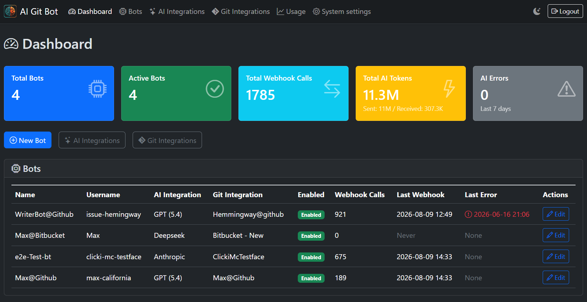587x302 pixels.
Task: Click the Deepseek AI integration cell
Action: click(x=169, y=235)
